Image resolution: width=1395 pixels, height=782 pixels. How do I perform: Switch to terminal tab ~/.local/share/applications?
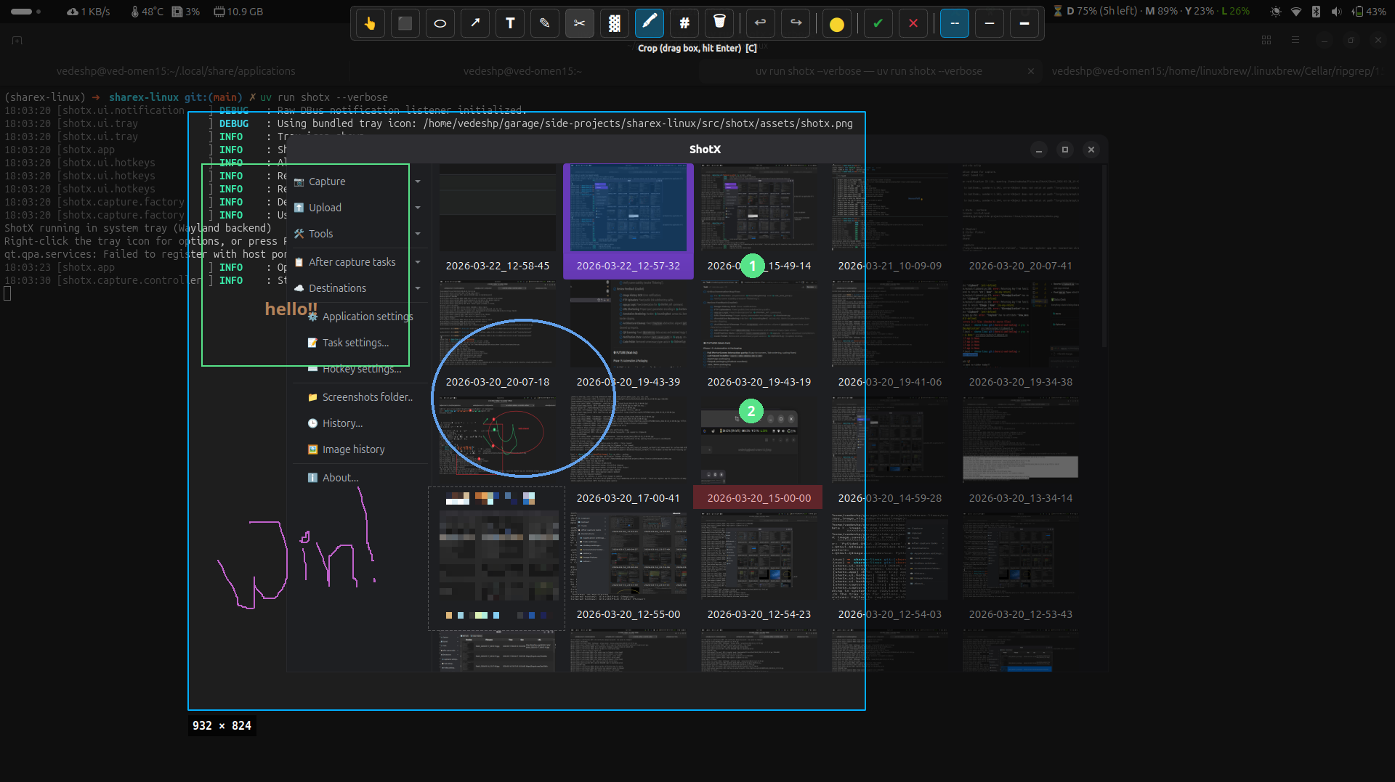point(176,71)
